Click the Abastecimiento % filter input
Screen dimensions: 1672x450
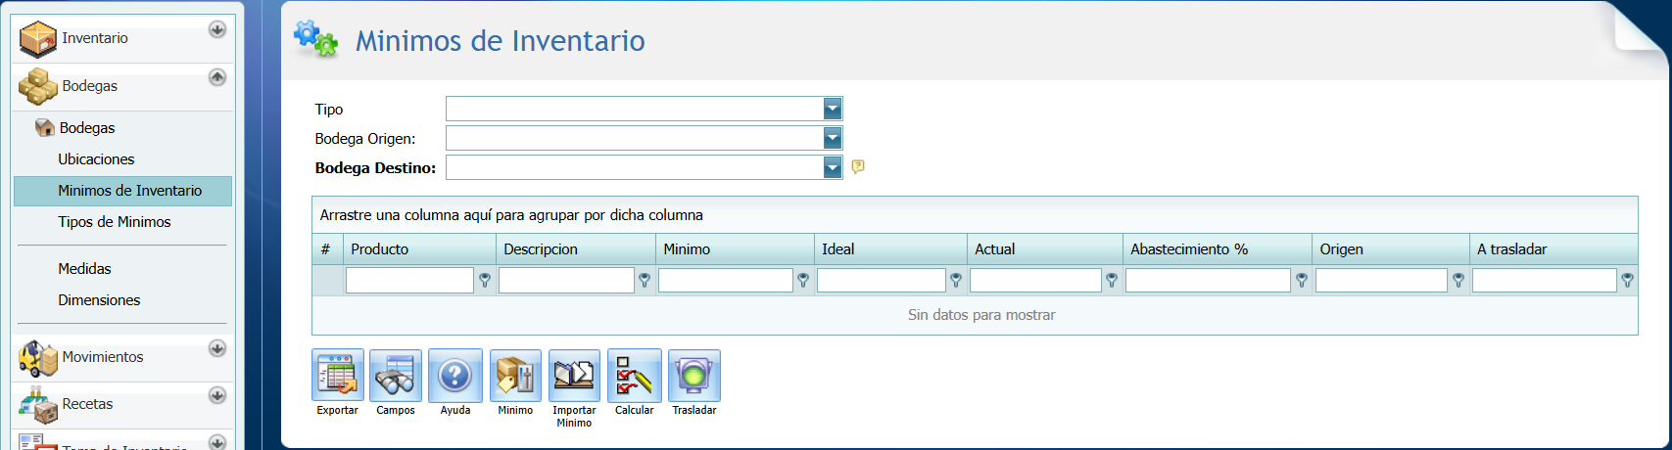tap(1208, 281)
